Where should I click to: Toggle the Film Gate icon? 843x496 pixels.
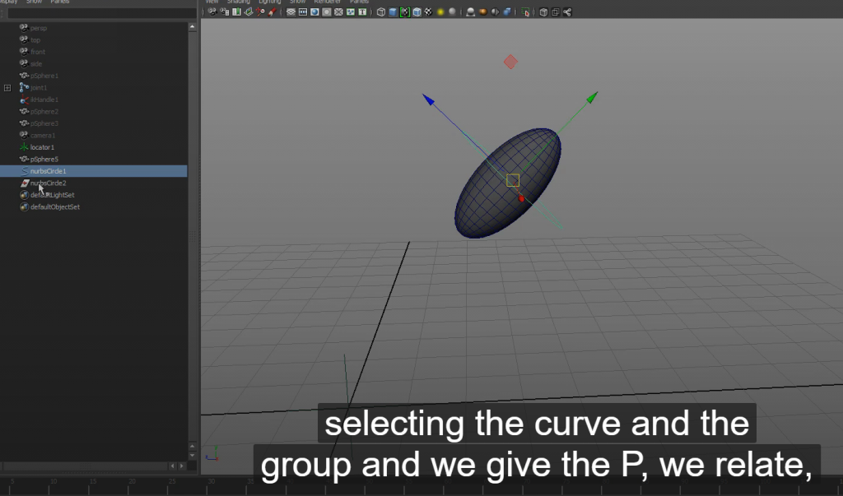(x=303, y=12)
